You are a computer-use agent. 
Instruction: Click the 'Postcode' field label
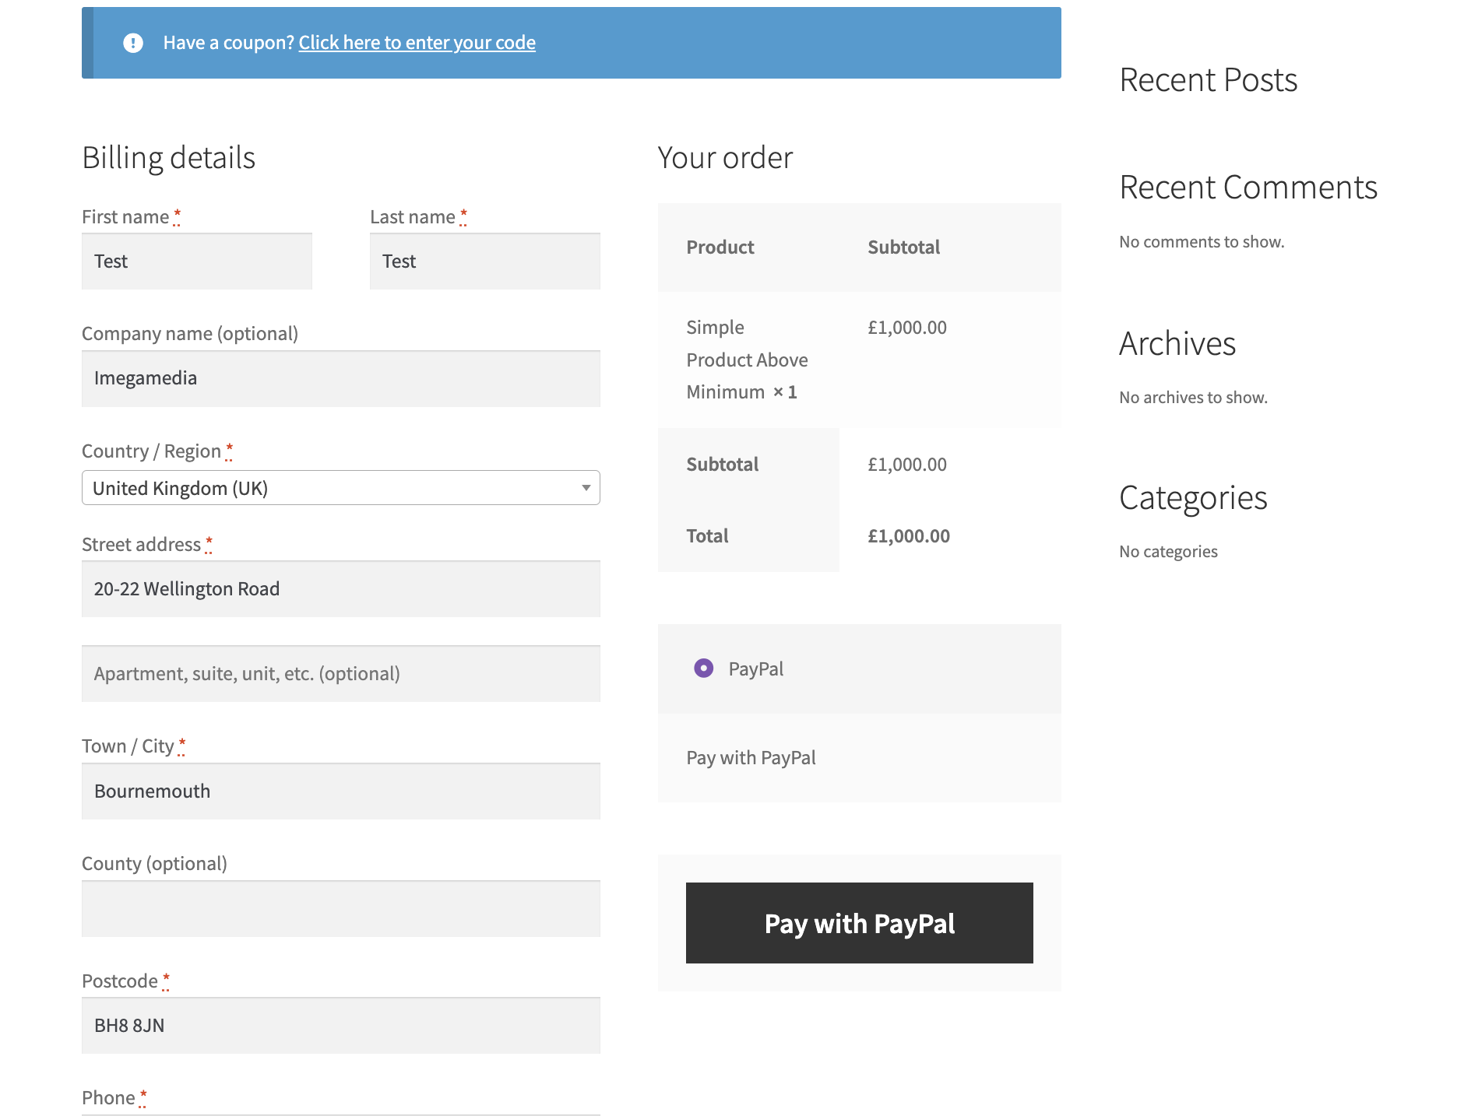click(120, 981)
